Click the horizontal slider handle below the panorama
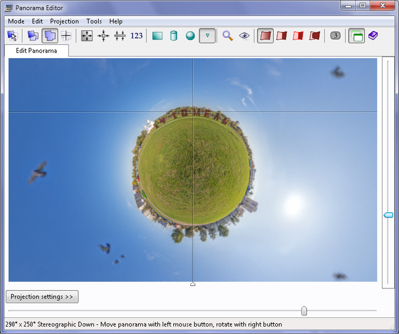Screen dimensions: 399x334 [x=304, y=311]
